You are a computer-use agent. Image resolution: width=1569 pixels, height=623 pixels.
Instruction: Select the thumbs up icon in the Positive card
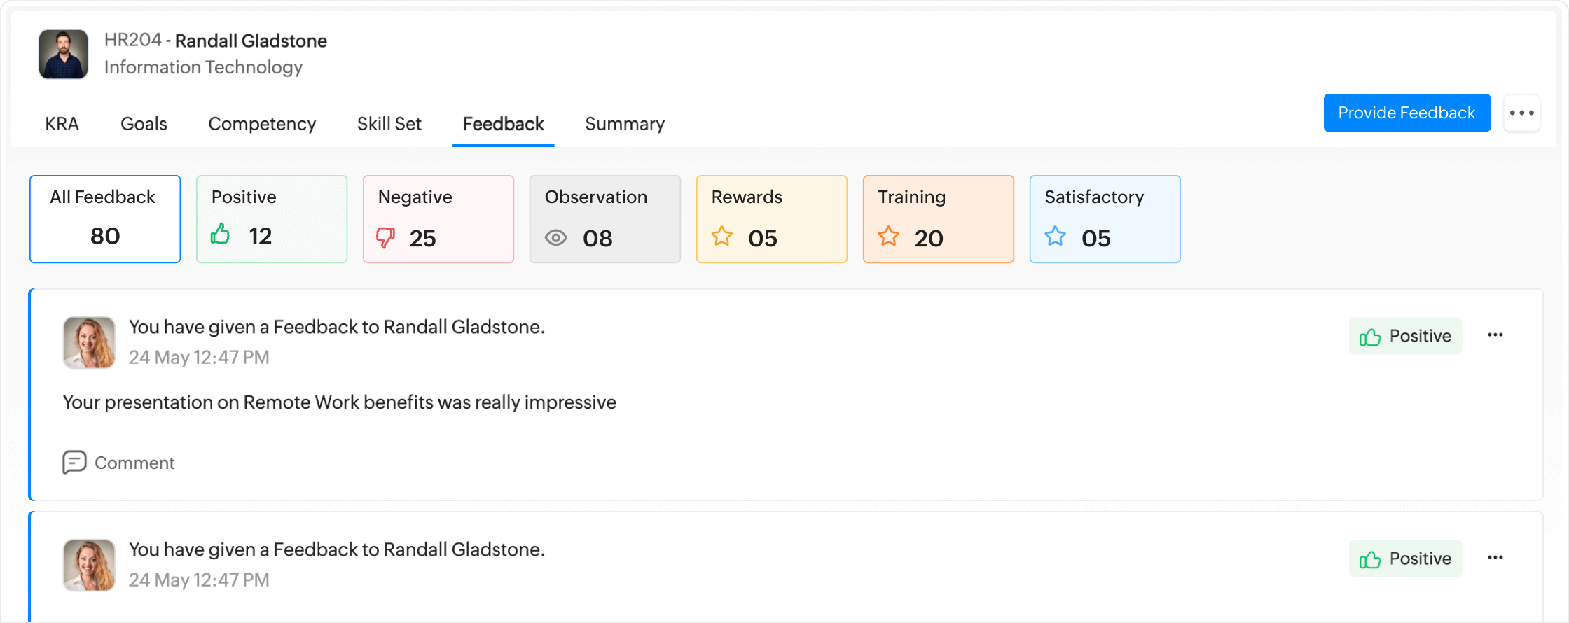(x=221, y=235)
